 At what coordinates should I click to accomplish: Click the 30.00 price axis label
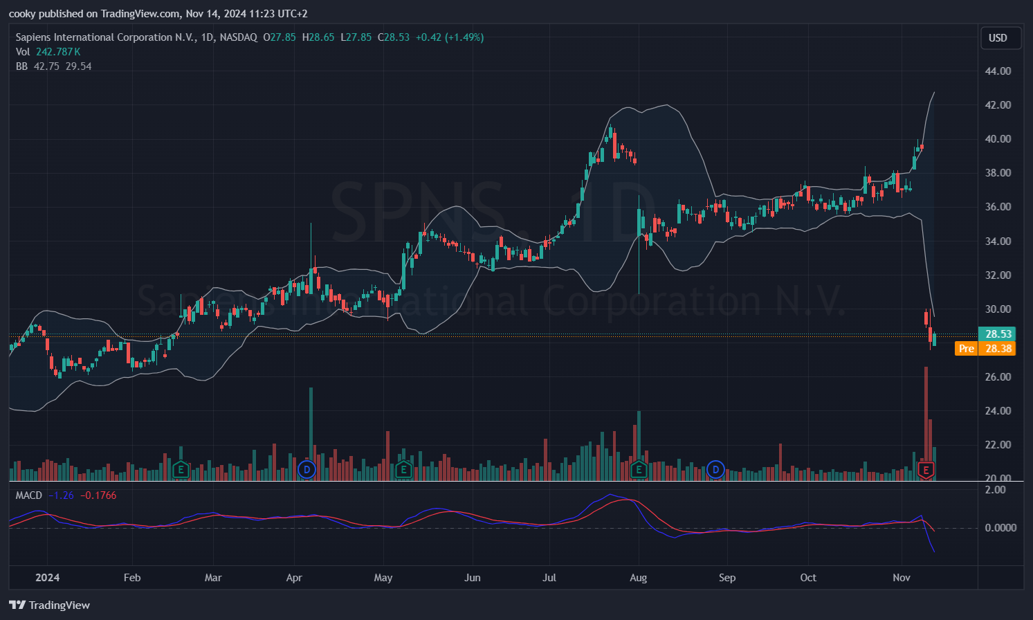click(998, 309)
